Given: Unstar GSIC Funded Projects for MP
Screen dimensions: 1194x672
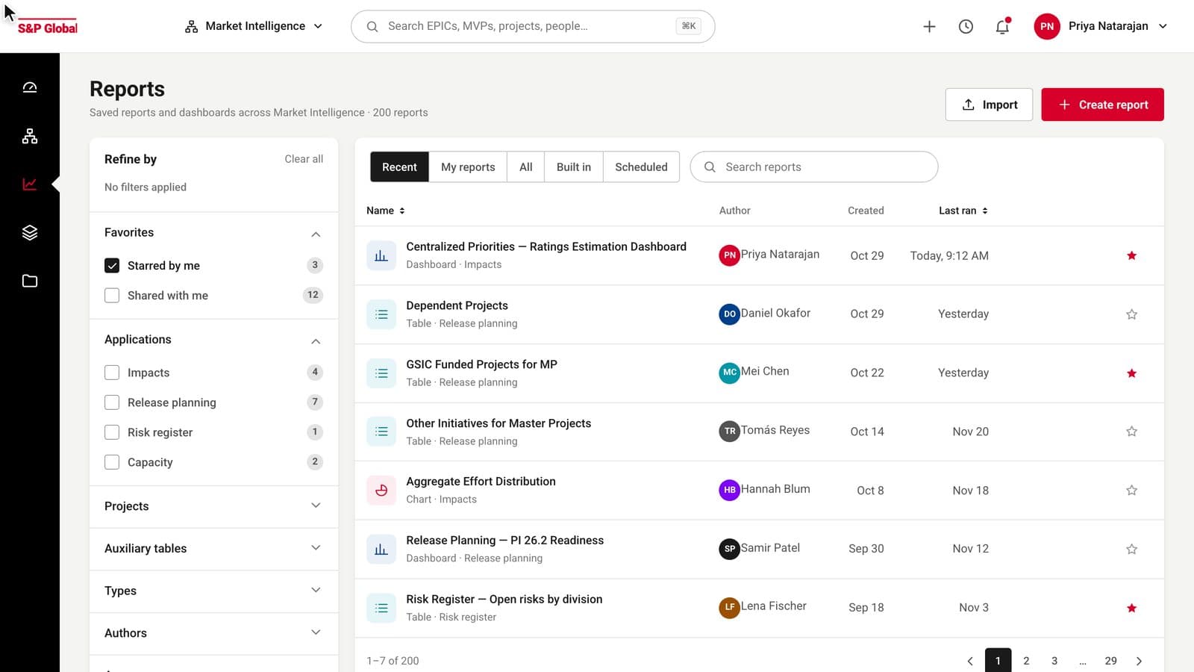Looking at the screenshot, I should [x=1131, y=373].
